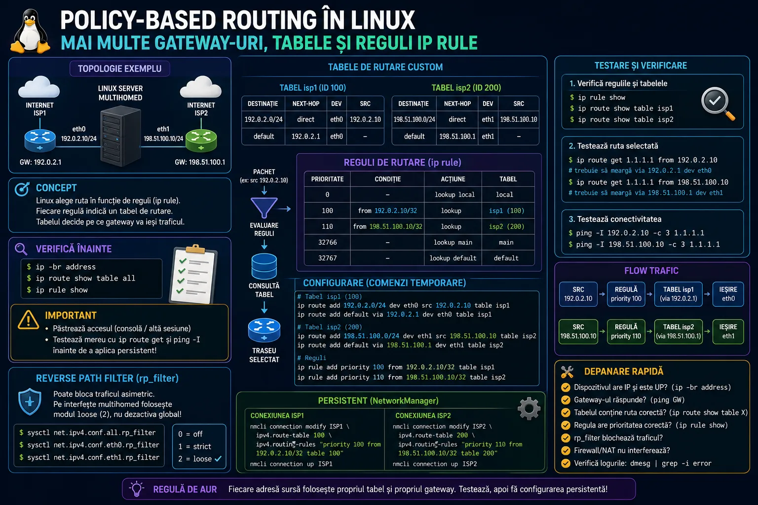Click the clipboard checklist icon
This screenshot has width=758, height=505.
point(193,274)
